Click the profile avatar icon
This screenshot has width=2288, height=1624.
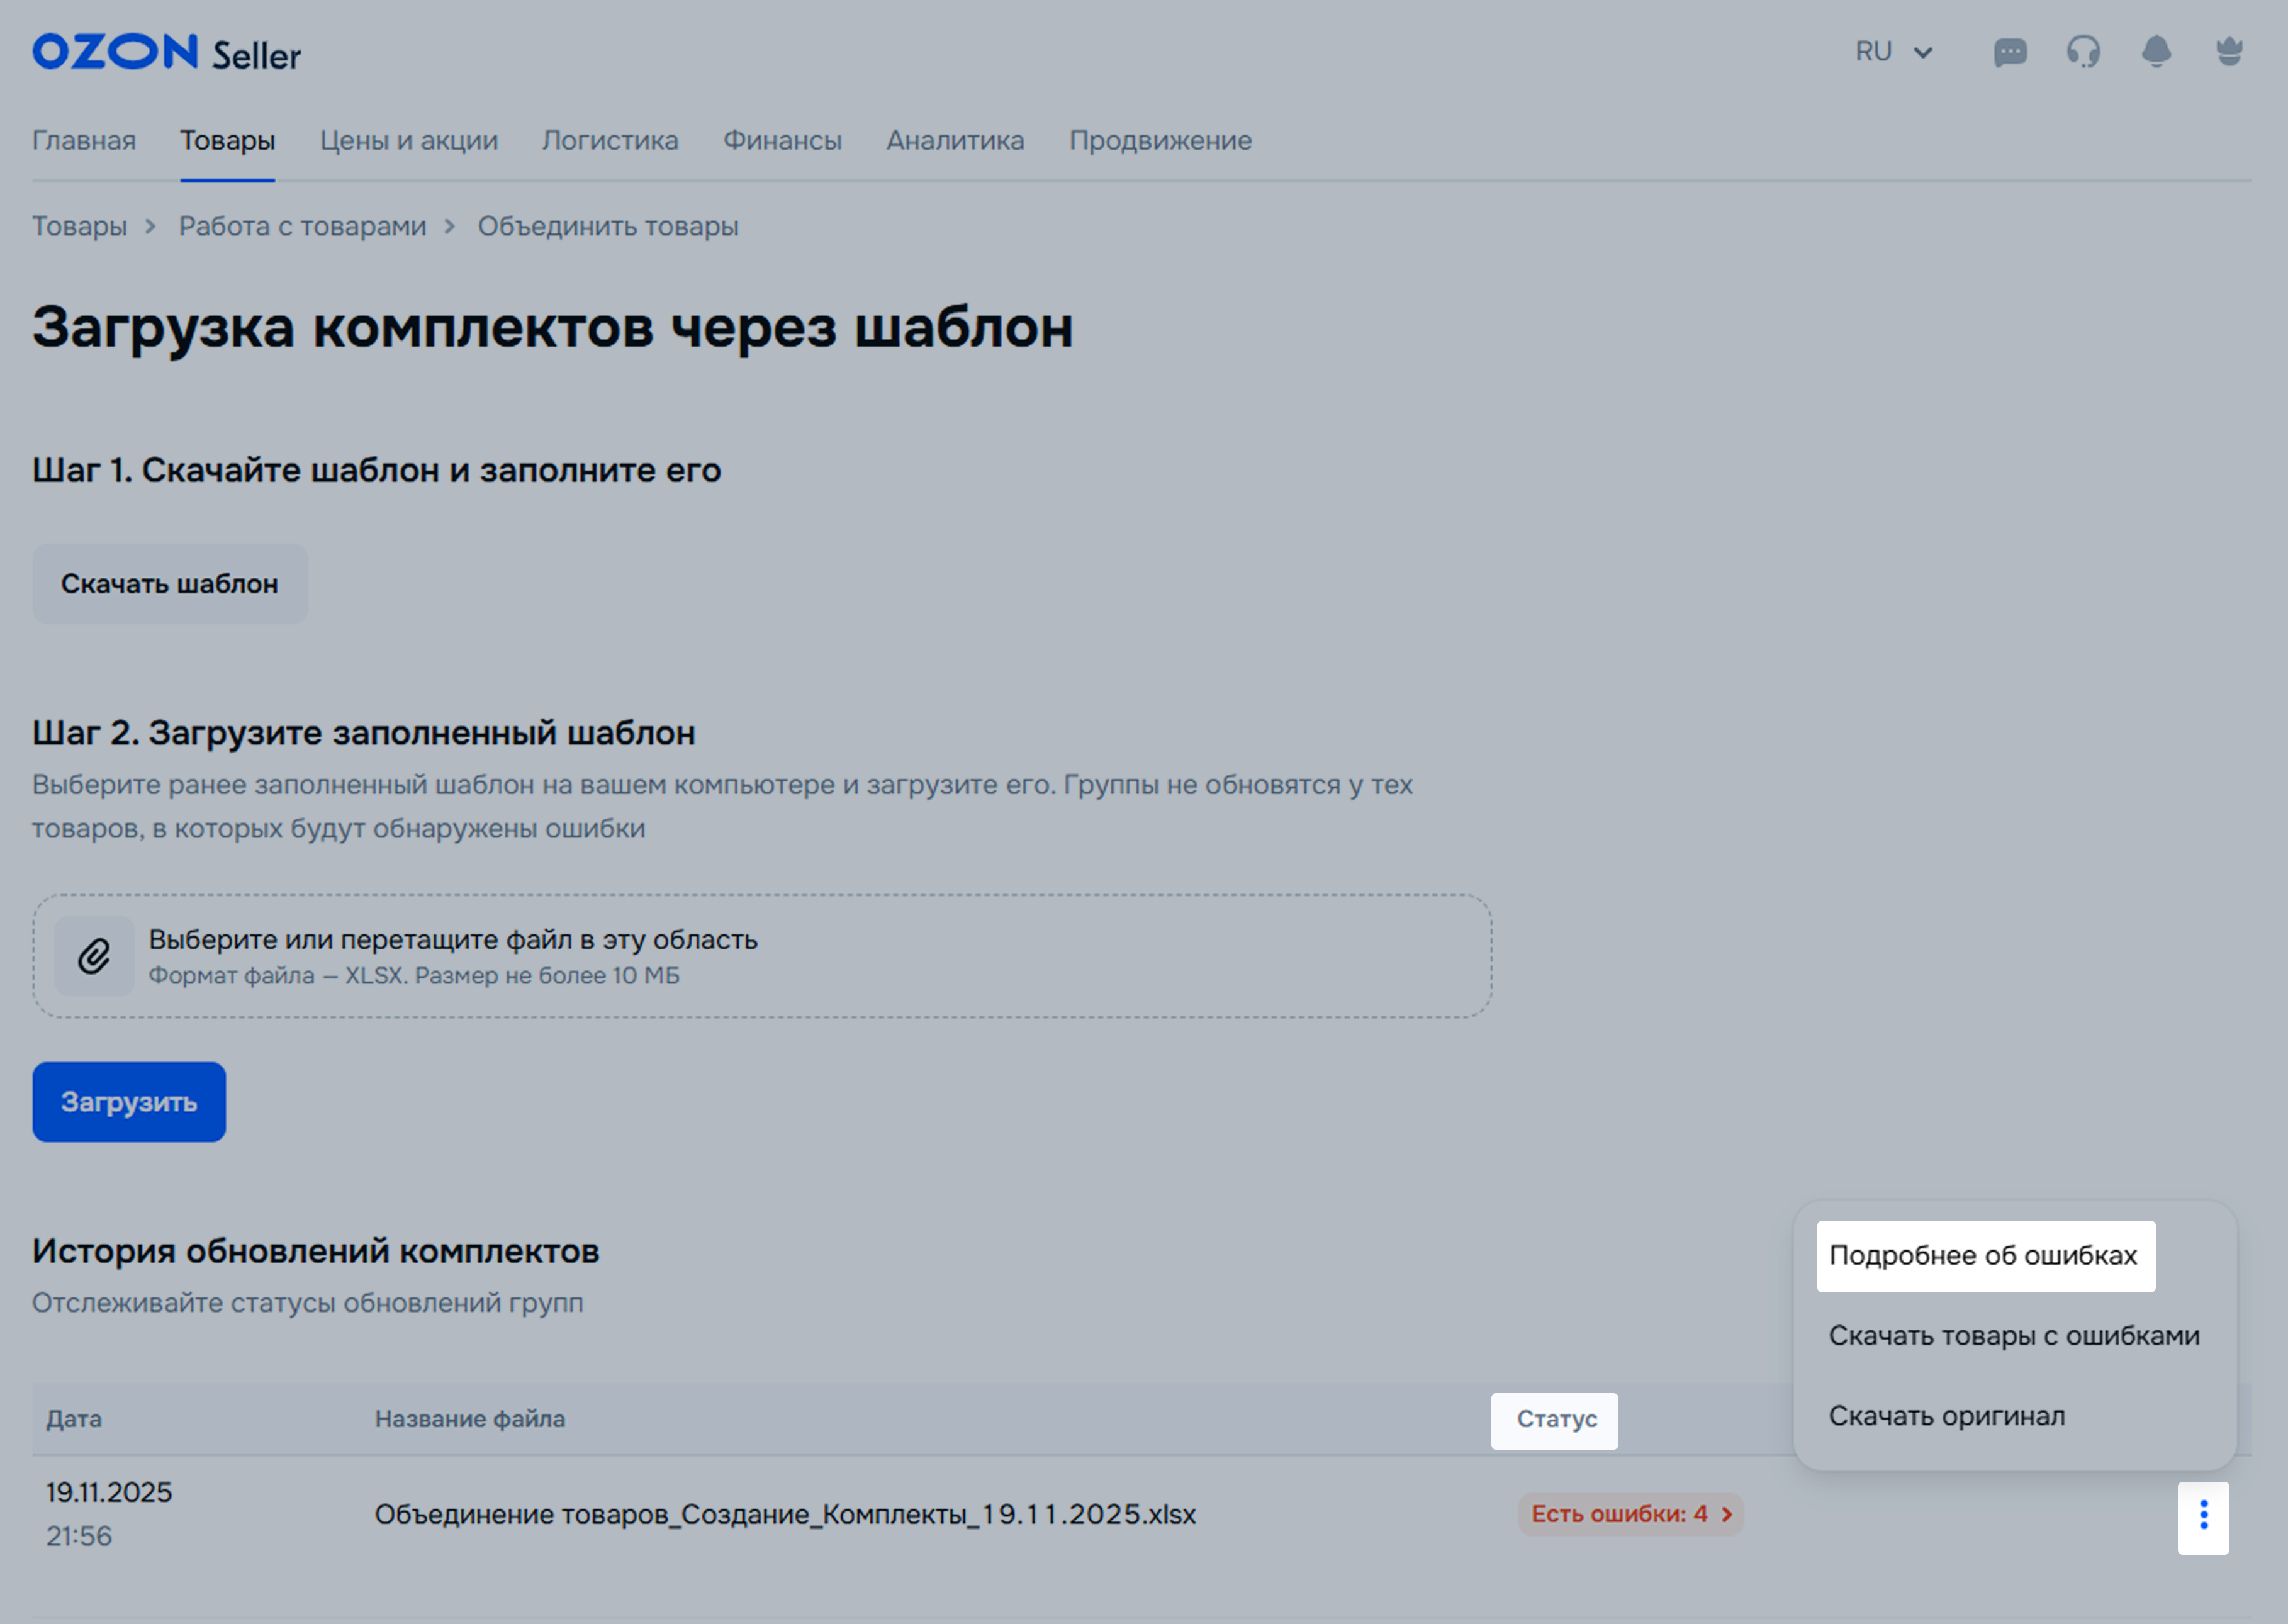point(2229,52)
